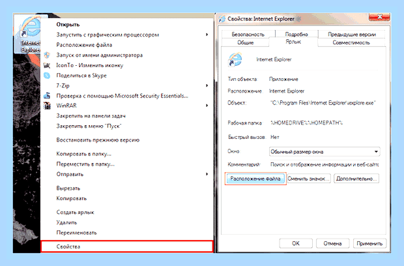Screen dimensions: 404x266
Task: Click the Комментарий input field
Action: [324, 164]
